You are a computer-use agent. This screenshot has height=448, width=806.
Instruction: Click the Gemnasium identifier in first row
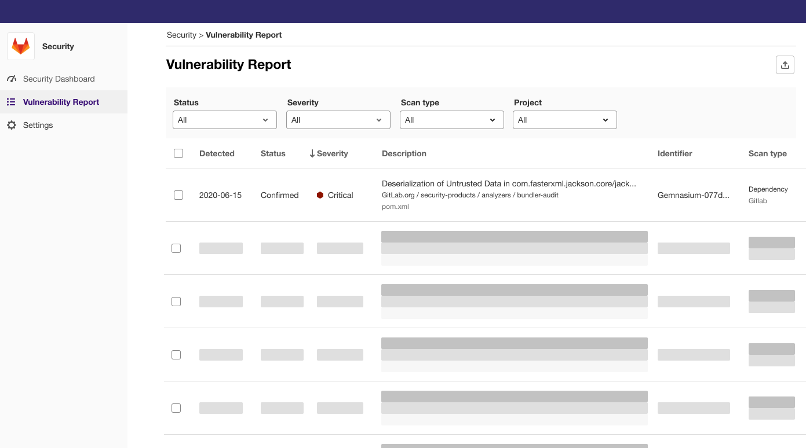693,195
